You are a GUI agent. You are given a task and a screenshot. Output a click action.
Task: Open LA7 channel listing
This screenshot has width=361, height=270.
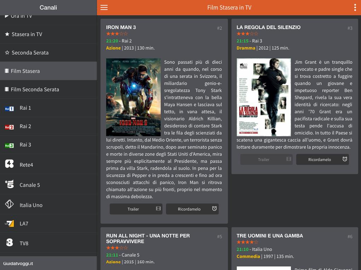(48, 224)
